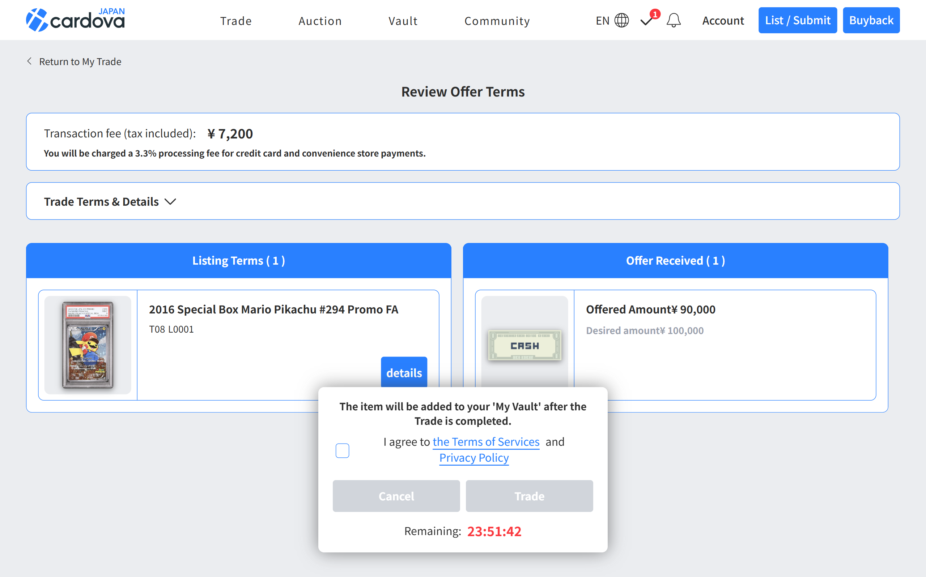Open the Account menu

click(723, 21)
